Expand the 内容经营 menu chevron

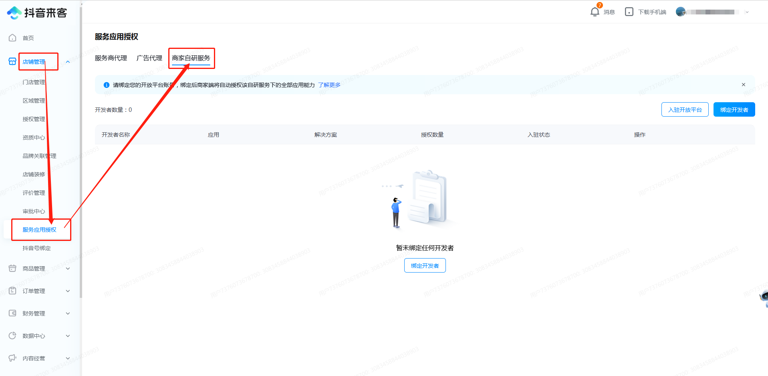(68, 358)
